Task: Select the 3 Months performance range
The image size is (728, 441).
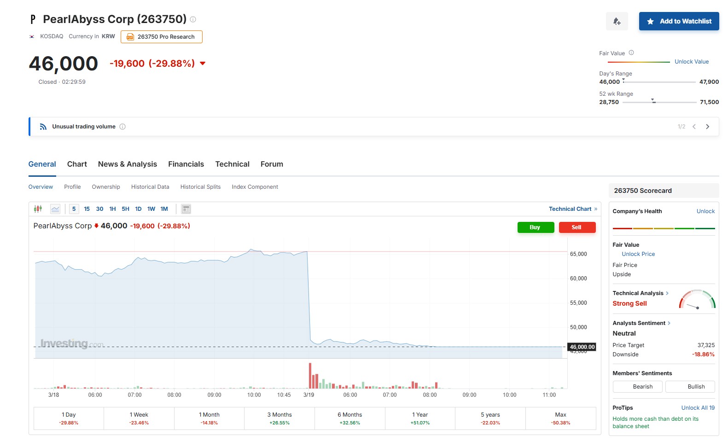Action: pyautogui.click(x=280, y=418)
